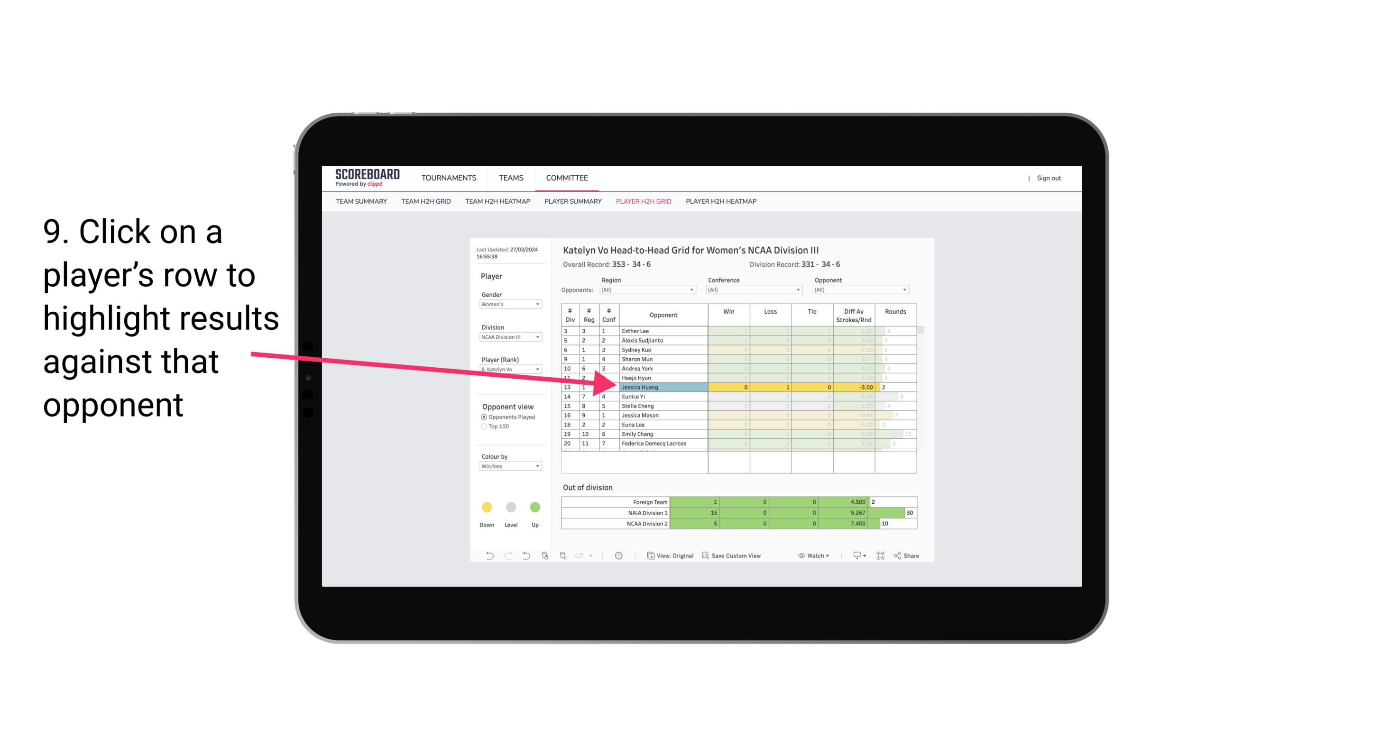Click the redo icon in toolbar
This screenshot has width=1399, height=752.
coord(507,557)
